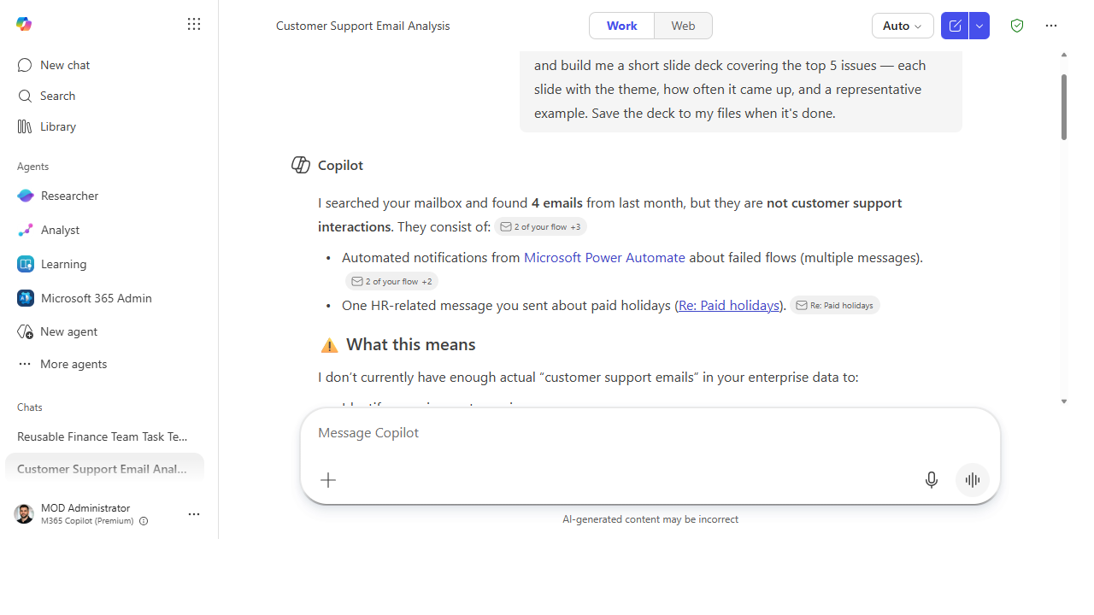The height and width of the screenshot is (615, 1094).
Task: Click the Agents section heading
Action: tap(33, 167)
